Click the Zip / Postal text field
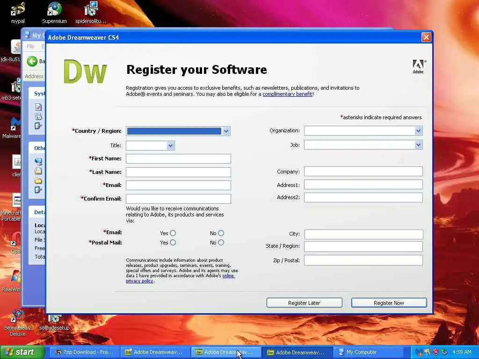The height and width of the screenshot is (359, 479). pos(363,260)
